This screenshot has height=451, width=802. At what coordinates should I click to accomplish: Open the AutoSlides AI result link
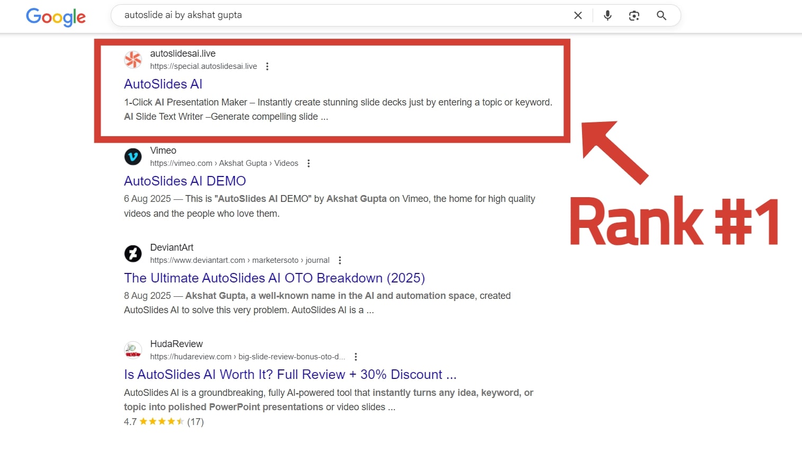[163, 84]
